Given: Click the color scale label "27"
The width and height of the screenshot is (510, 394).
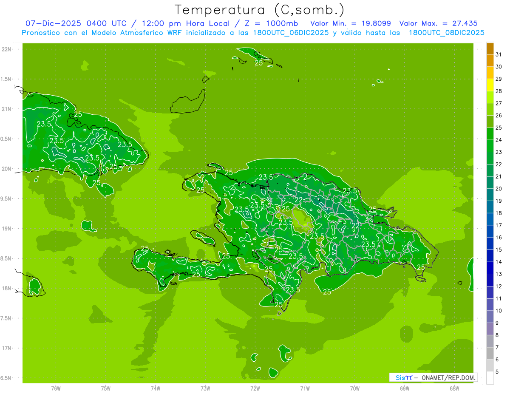Looking at the screenshot, I should coord(499,103).
